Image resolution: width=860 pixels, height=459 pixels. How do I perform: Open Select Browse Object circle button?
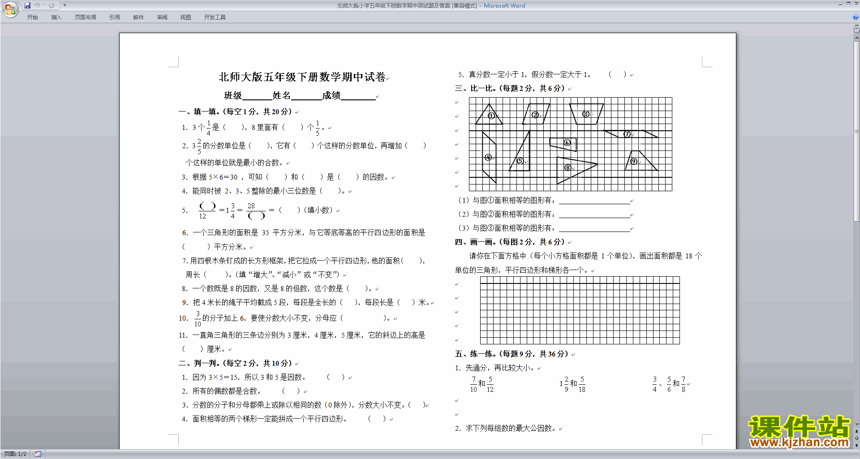click(x=857, y=438)
